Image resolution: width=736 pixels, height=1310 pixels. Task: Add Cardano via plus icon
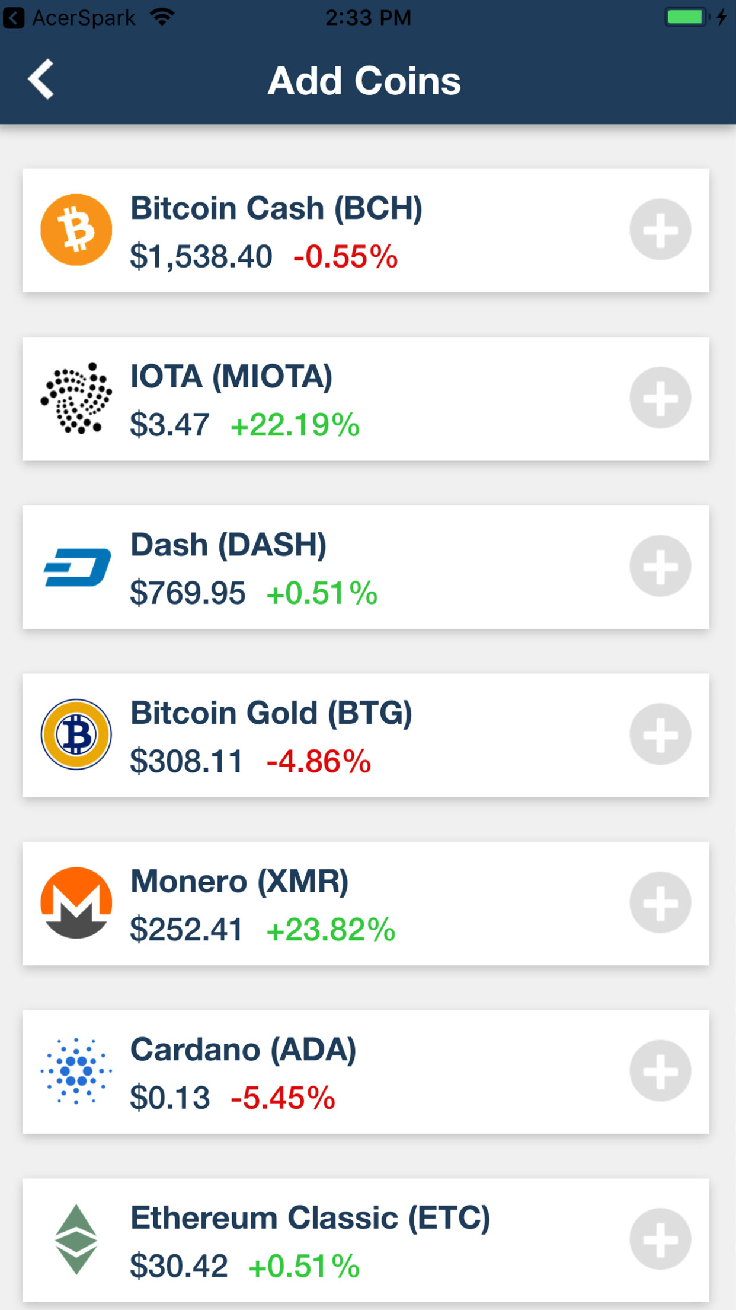tap(660, 1071)
